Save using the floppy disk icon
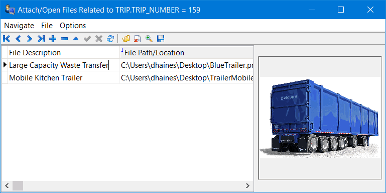The height and width of the screenshot is (193, 386). tap(161, 39)
